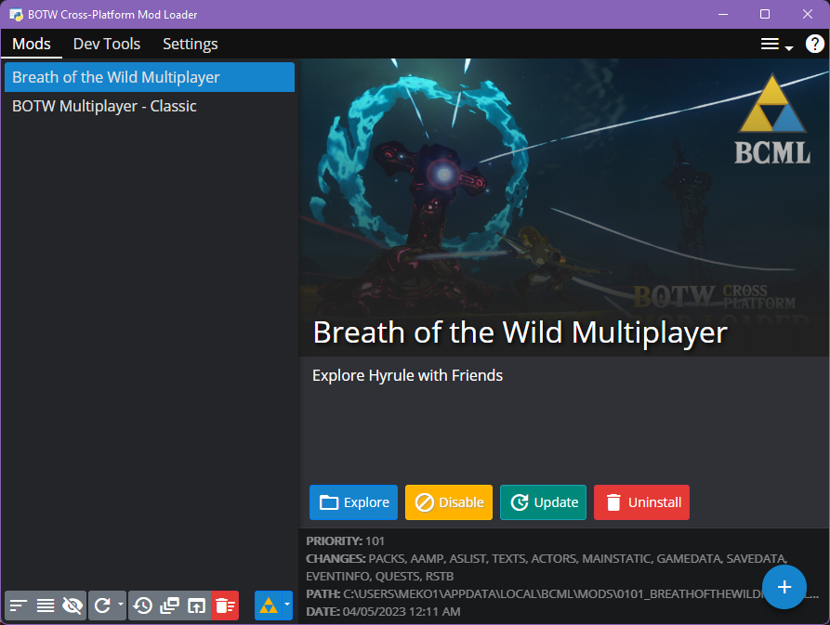Minimize the BCML window
The height and width of the screenshot is (625, 830).
pyautogui.click(x=723, y=14)
